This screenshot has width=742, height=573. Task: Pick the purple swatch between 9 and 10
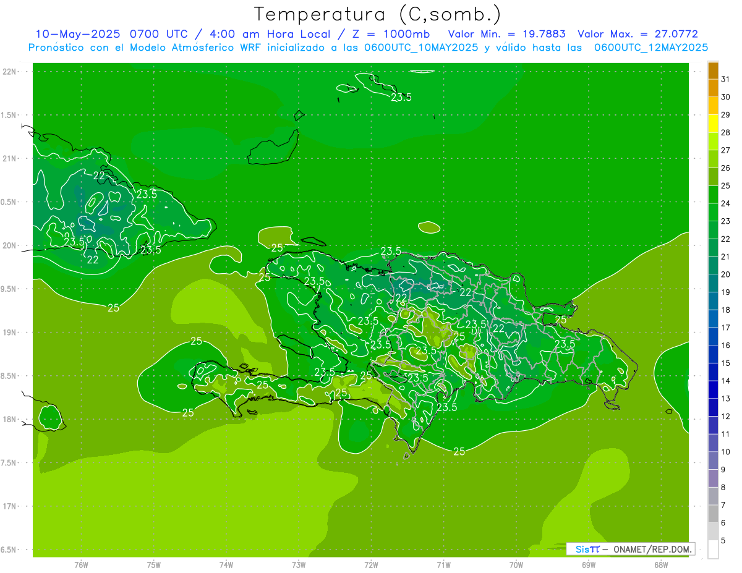(713, 461)
